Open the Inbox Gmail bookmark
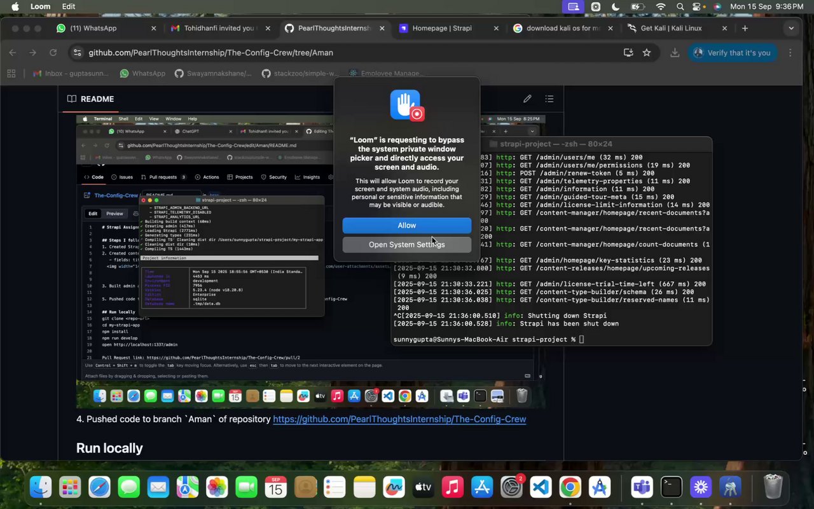This screenshot has height=509, width=814. click(x=71, y=74)
